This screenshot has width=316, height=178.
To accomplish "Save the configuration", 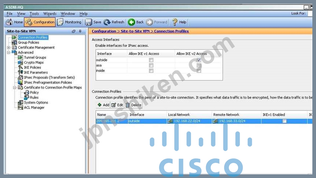I will tap(93, 22).
